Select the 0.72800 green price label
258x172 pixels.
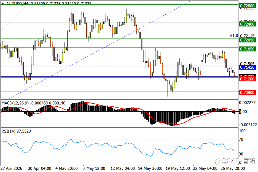[x=247, y=6]
